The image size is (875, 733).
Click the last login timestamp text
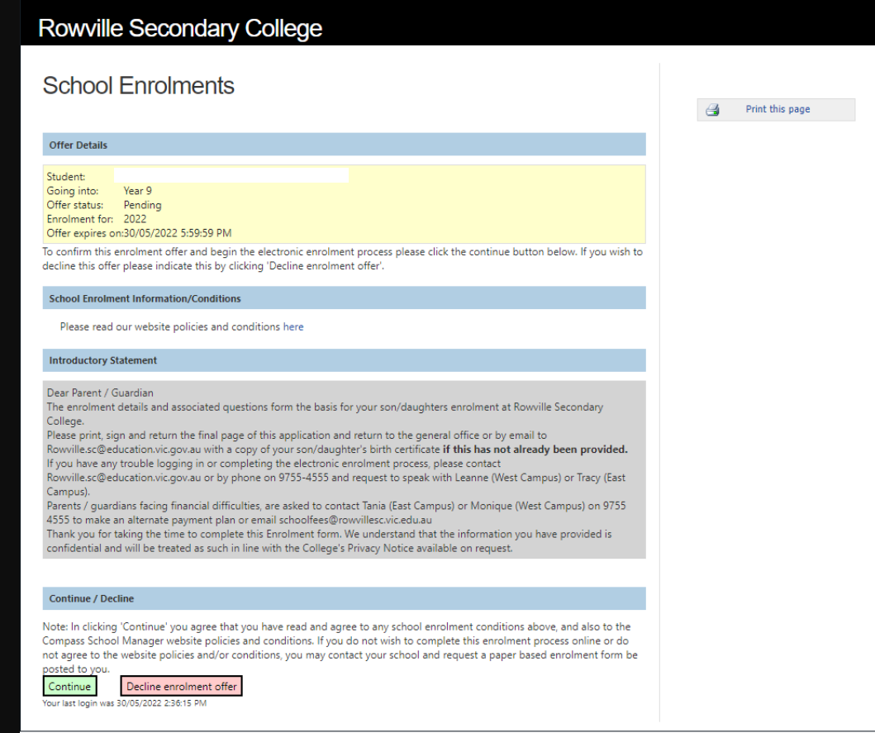161,703
